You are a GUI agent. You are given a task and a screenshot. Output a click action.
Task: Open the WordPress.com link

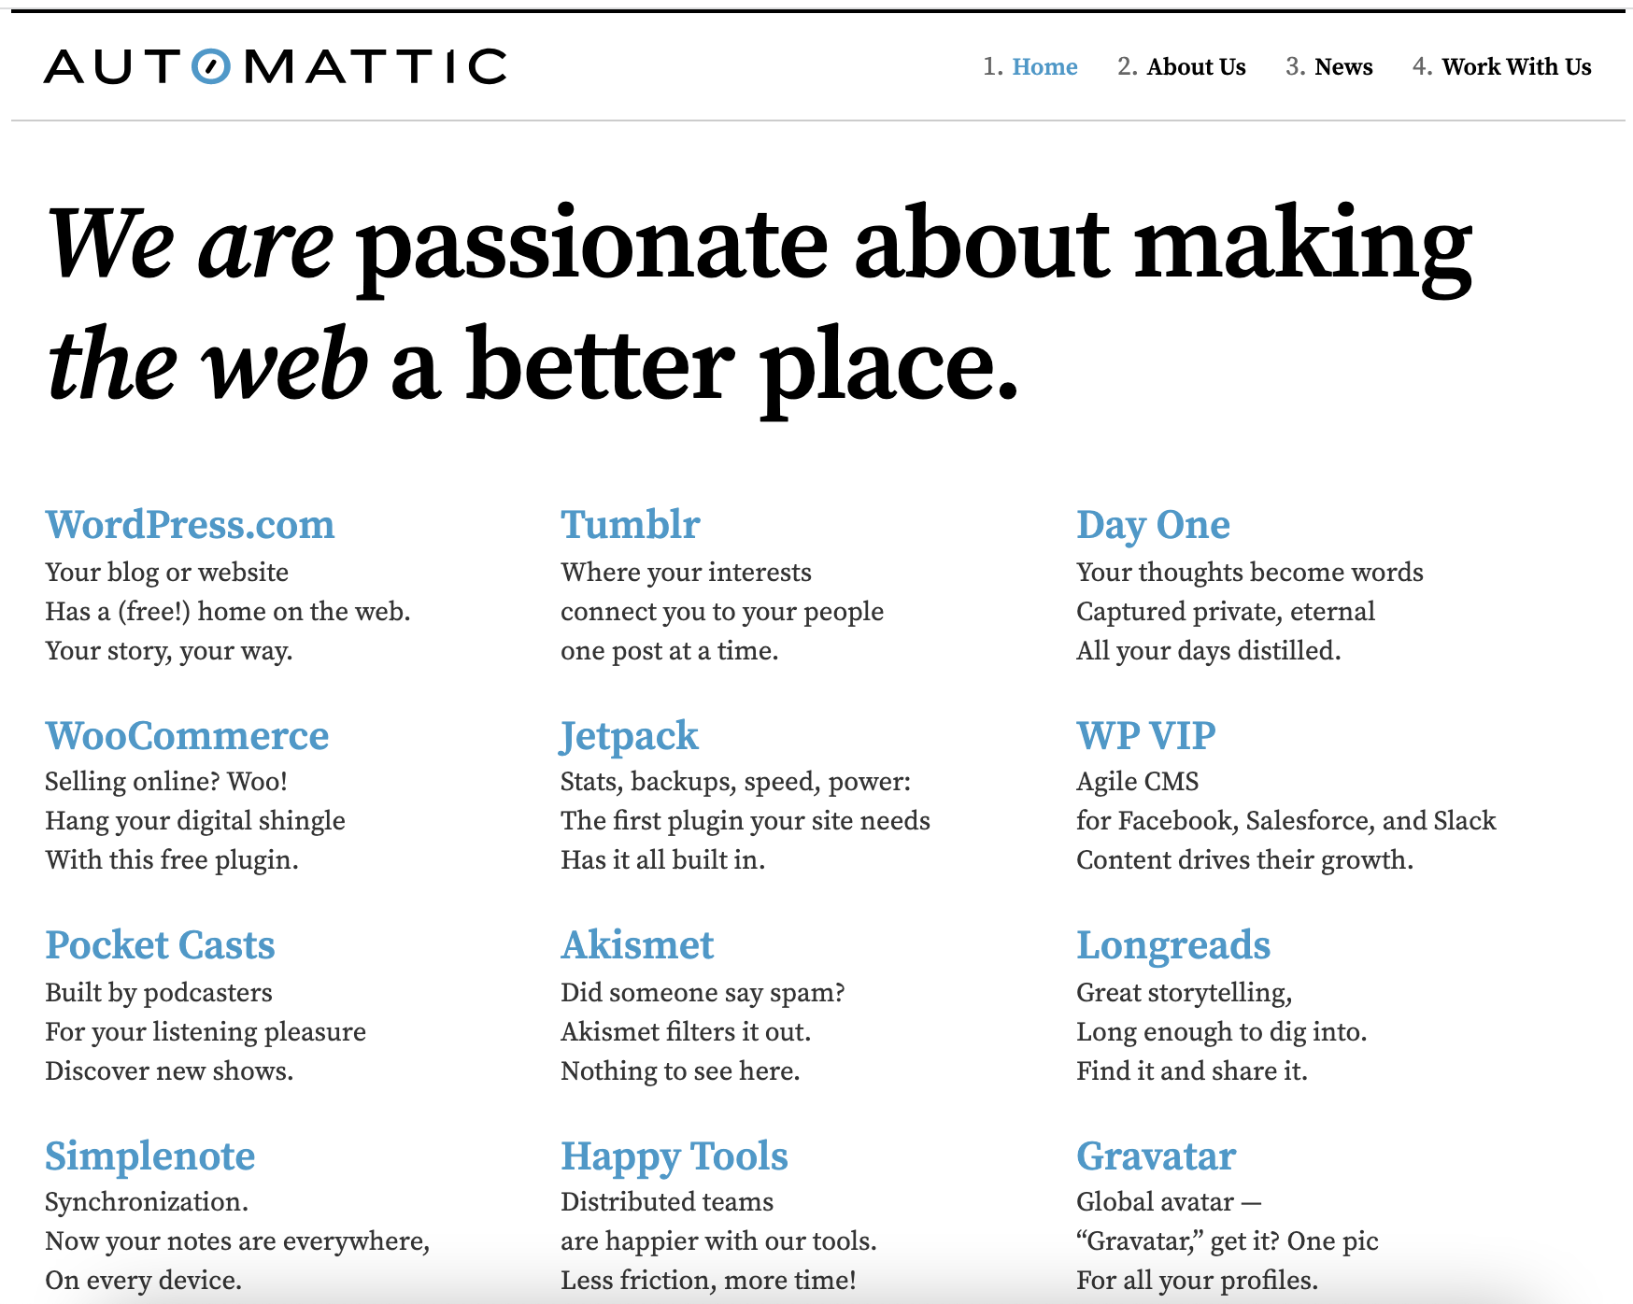pyautogui.click(x=190, y=525)
